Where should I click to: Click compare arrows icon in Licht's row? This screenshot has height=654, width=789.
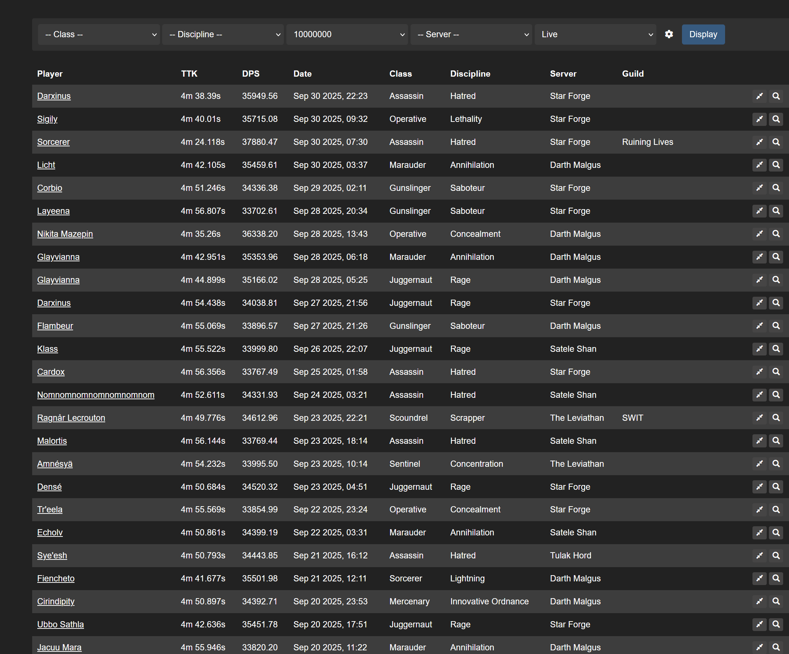(x=759, y=165)
